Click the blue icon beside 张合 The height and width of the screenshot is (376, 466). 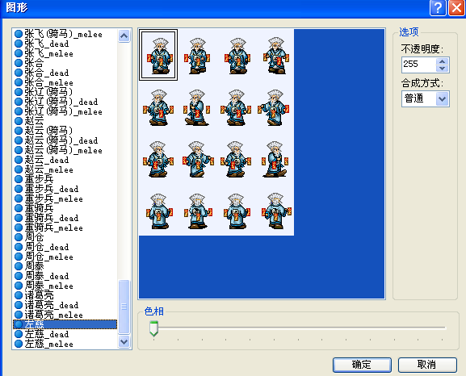(19, 63)
